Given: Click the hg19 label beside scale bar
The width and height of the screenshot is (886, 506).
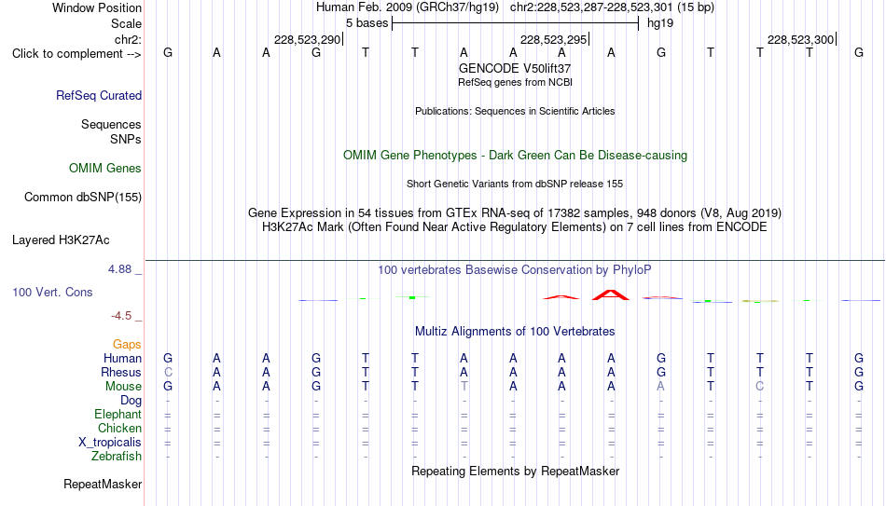Looking at the screenshot, I should click(x=660, y=23).
